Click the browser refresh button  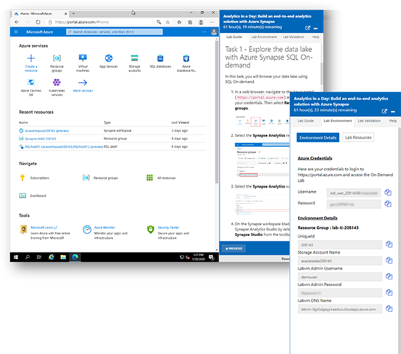(x=38, y=22)
